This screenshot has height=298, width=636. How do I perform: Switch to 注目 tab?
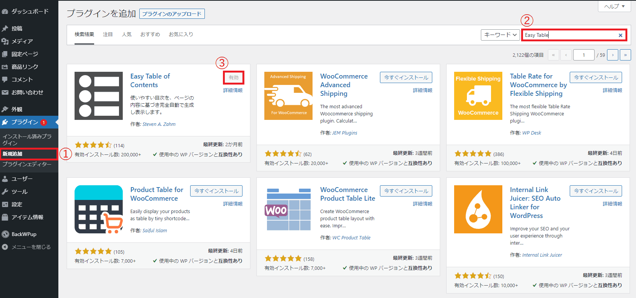[x=108, y=35]
